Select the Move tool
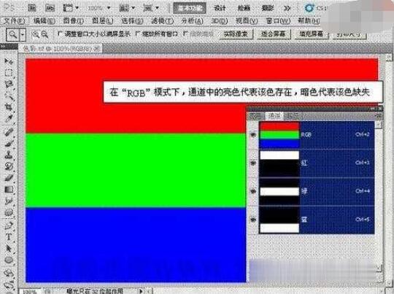Image resolution: width=394 pixels, height=294 pixels. pos(9,61)
